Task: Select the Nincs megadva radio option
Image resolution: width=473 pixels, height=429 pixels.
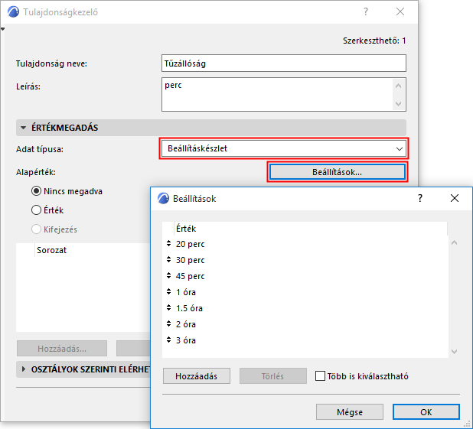Action: click(36, 191)
